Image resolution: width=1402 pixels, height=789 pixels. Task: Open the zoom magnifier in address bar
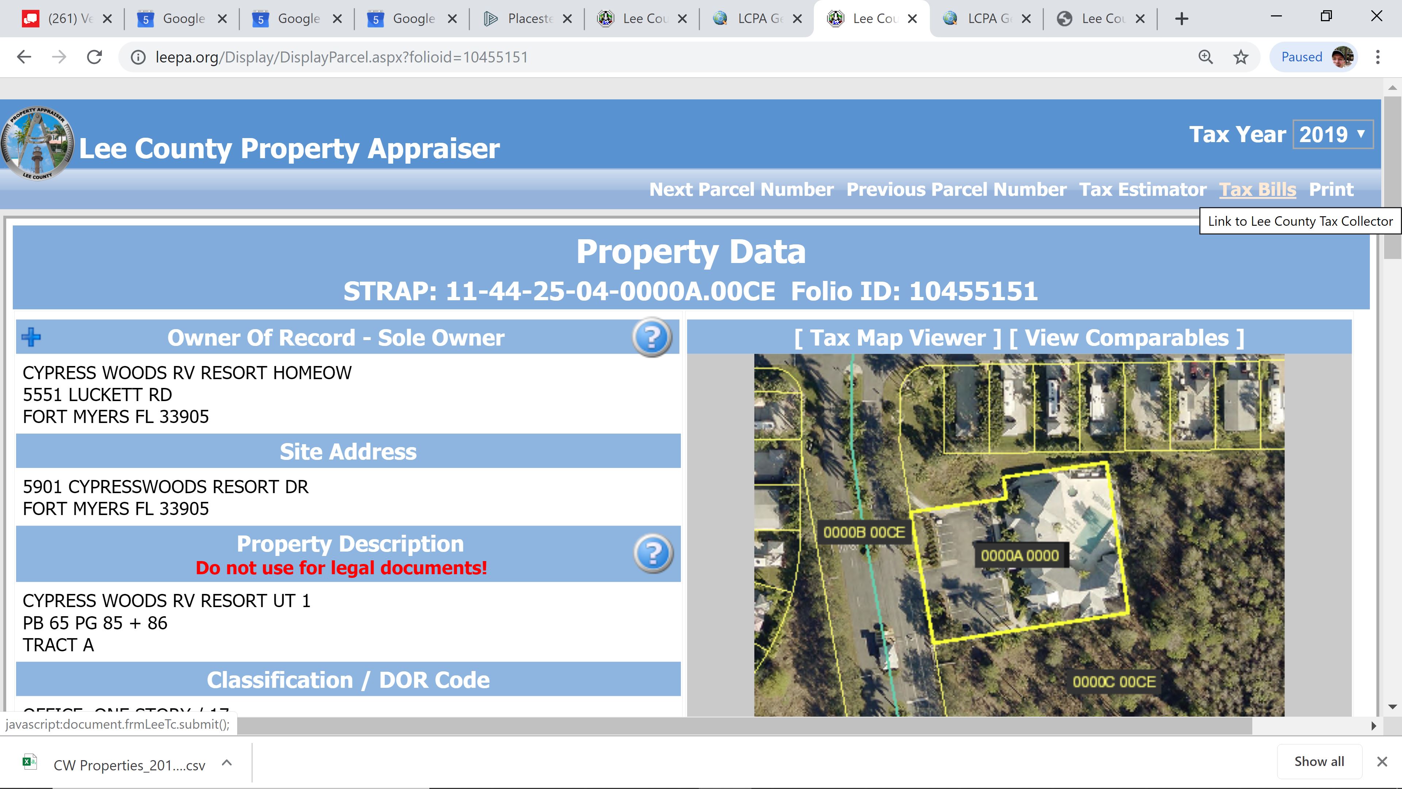pos(1206,57)
